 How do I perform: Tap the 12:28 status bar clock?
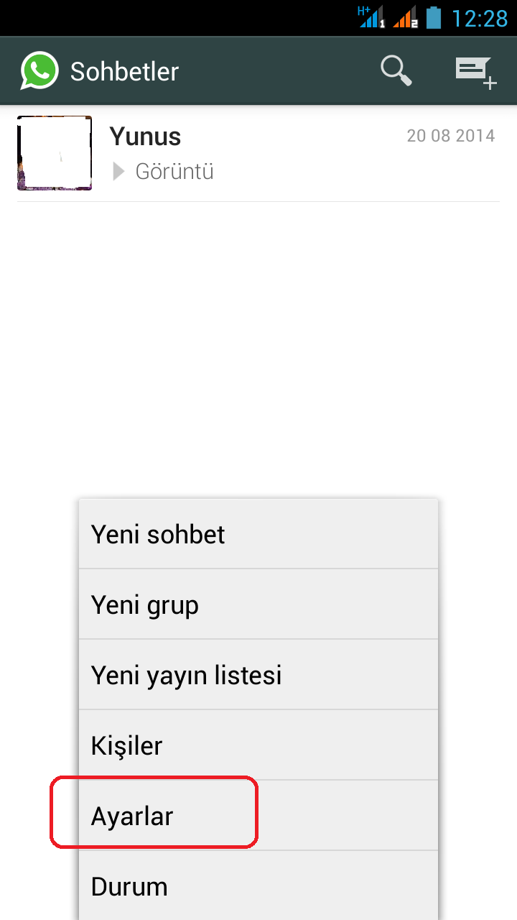point(479,17)
